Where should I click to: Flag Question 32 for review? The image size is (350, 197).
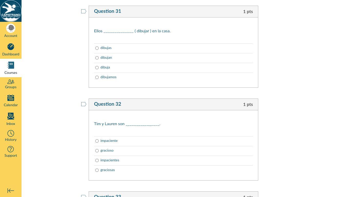[84, 104]
